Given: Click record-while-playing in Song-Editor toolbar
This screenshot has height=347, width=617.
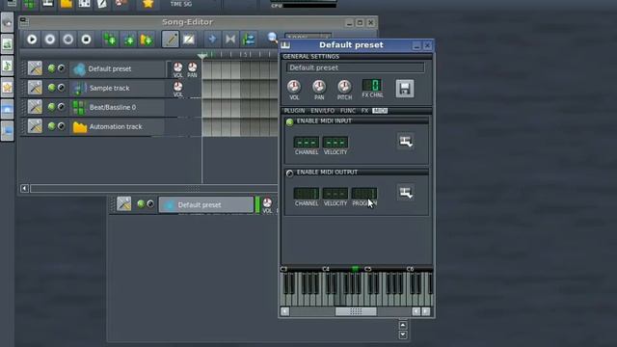Looking at the screenshot, I should [x=68, y=39].
